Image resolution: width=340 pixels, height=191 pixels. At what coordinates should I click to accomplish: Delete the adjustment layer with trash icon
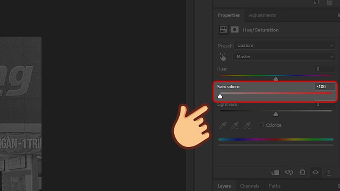pos(329,172)
